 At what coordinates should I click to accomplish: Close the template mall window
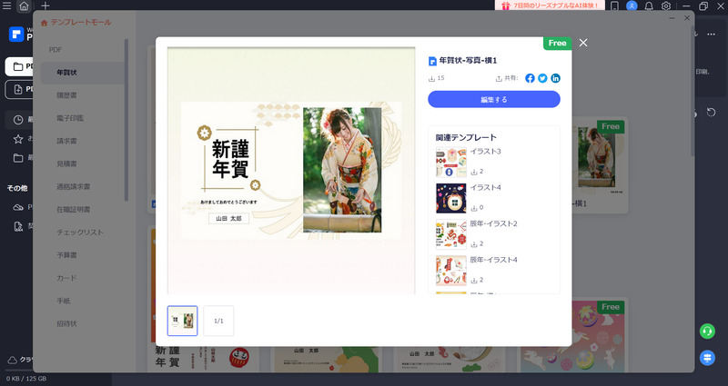687,18
